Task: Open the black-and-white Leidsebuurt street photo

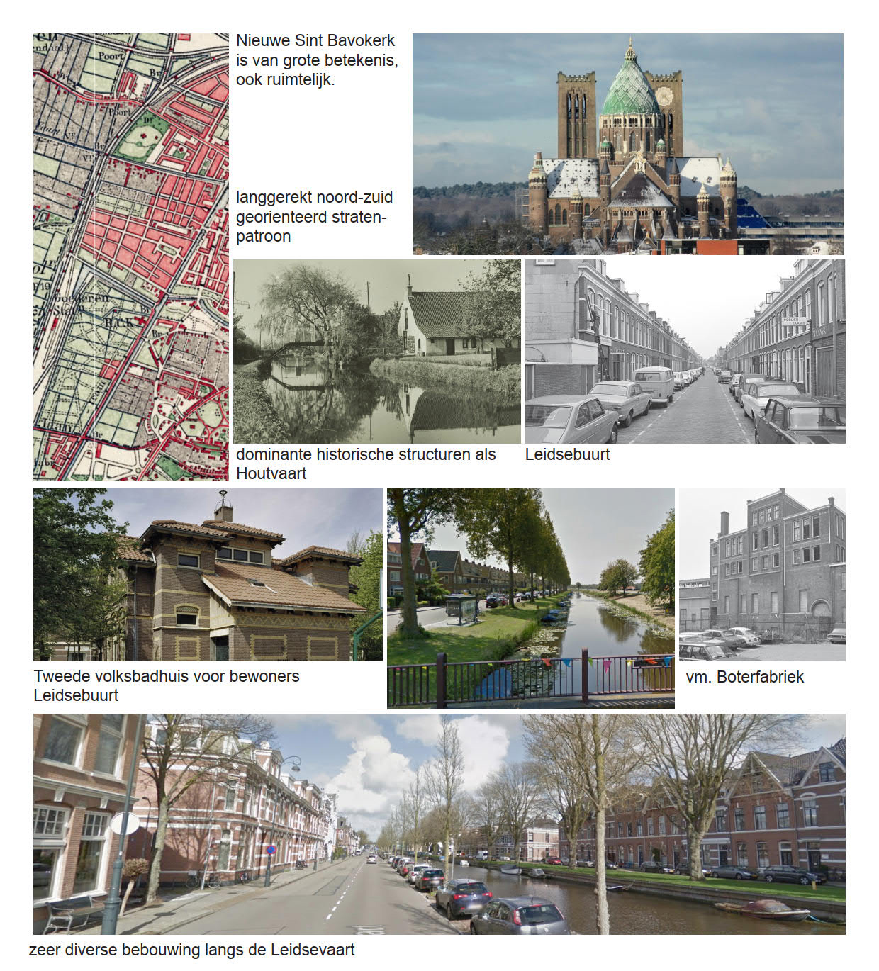Action: (685, 352)
